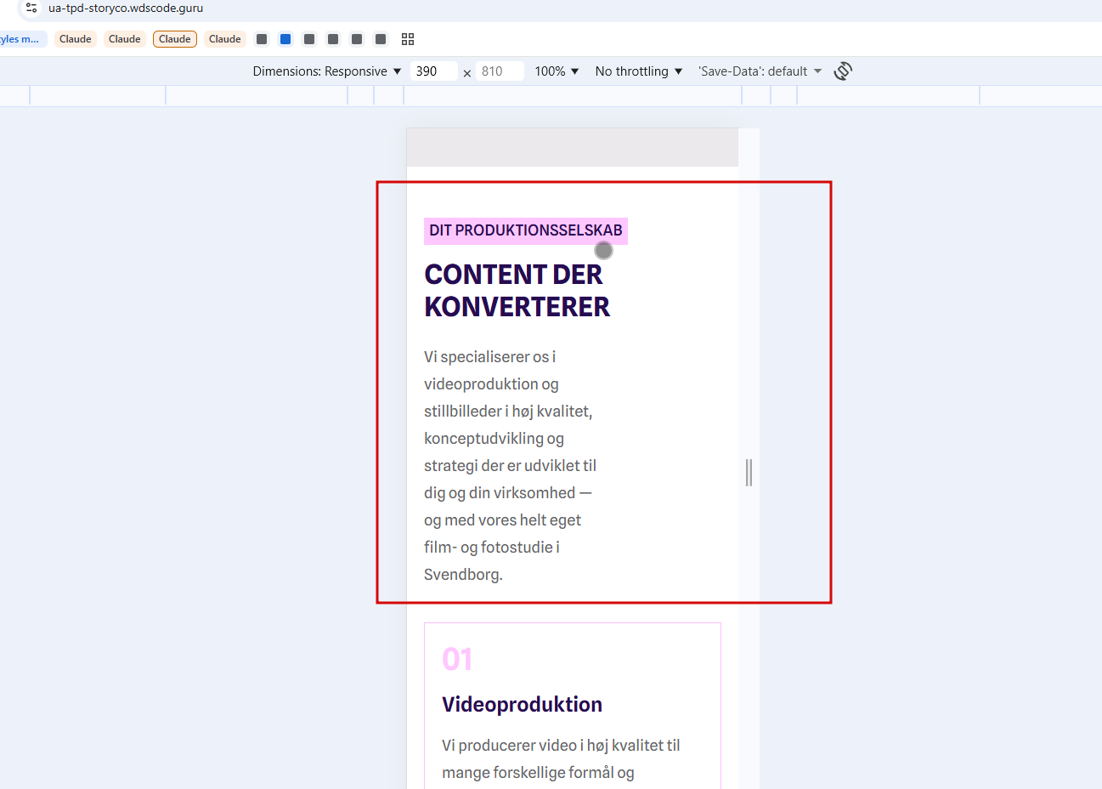Screen dimensions: 1102x789
Task: Open the site information icon in address bar
Action: coord(31,8)
